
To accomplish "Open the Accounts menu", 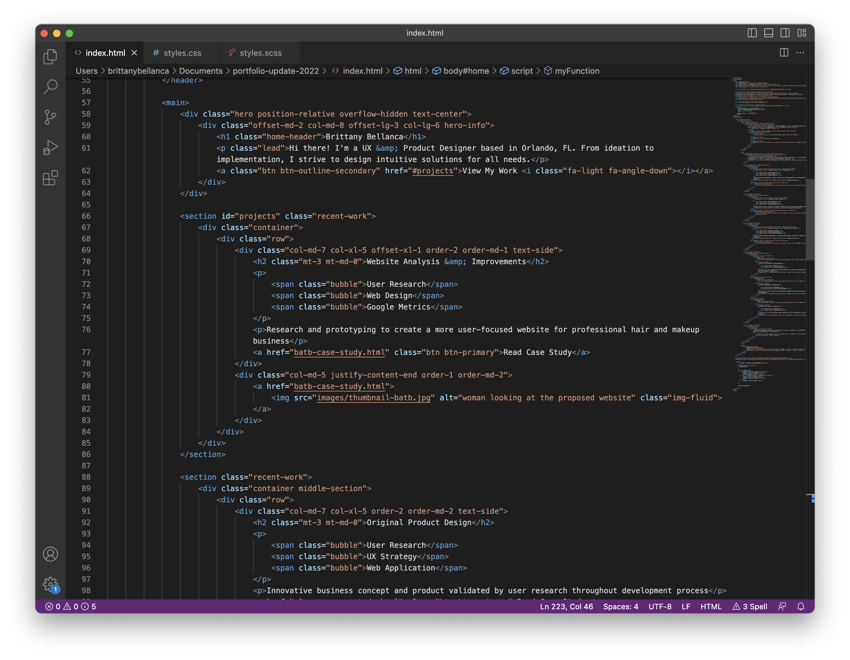I will [x=50, y=554].
